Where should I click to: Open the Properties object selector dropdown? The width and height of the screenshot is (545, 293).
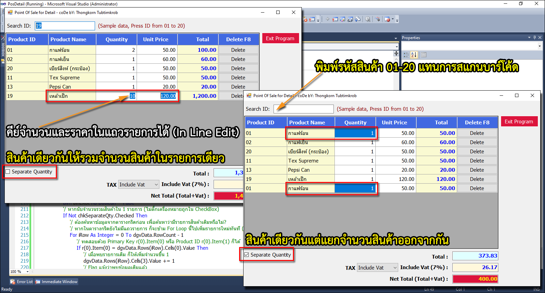(x=540, y=46)
